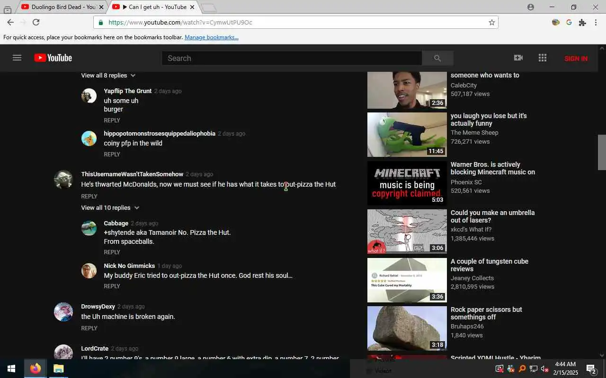Bookmark this page with the star icon

(492, 22)
